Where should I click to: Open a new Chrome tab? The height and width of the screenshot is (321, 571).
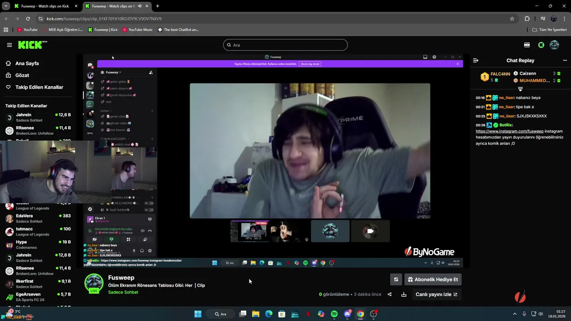pyautogui.click(x=157, y=6)
